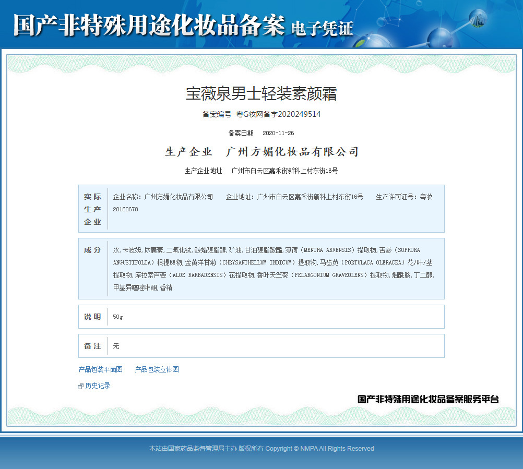Click the 备注 row label

tap(92, 346)
